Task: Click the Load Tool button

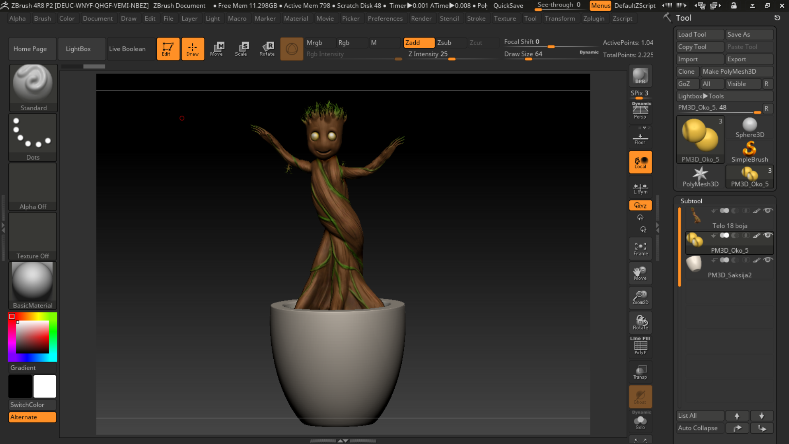Action: (x=700, y=35)
